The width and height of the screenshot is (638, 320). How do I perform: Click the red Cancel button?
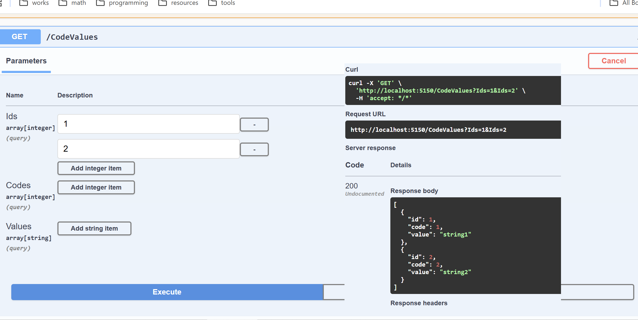613,61
